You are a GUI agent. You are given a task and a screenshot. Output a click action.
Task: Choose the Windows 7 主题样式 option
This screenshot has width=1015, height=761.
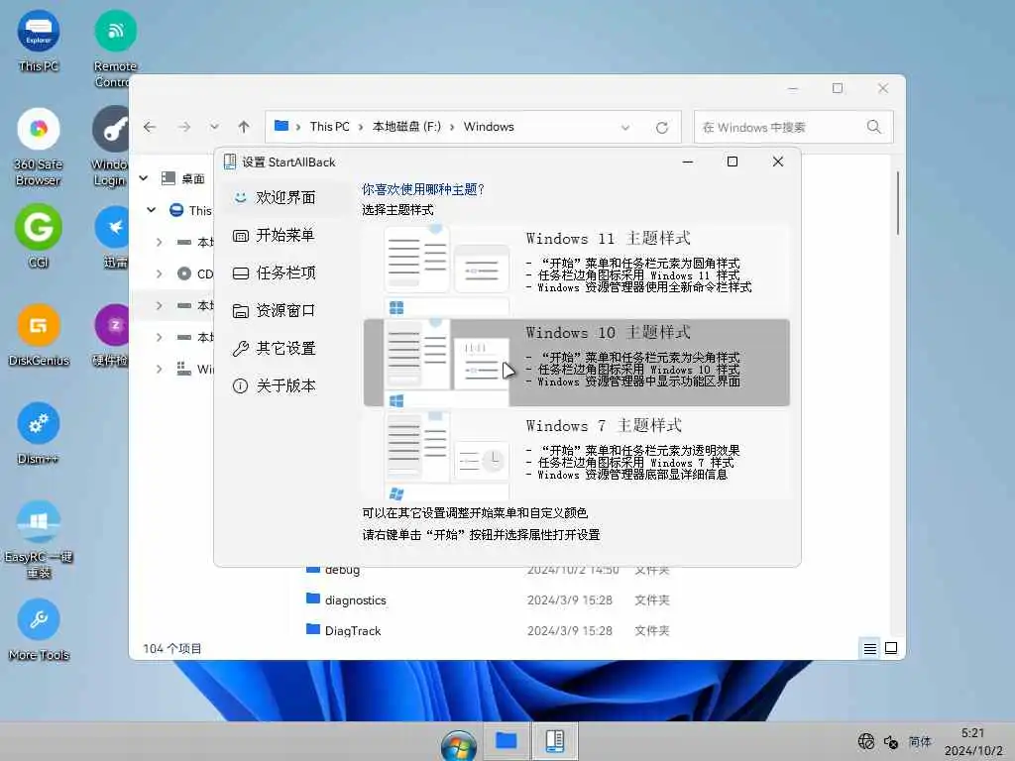point(577,454)
